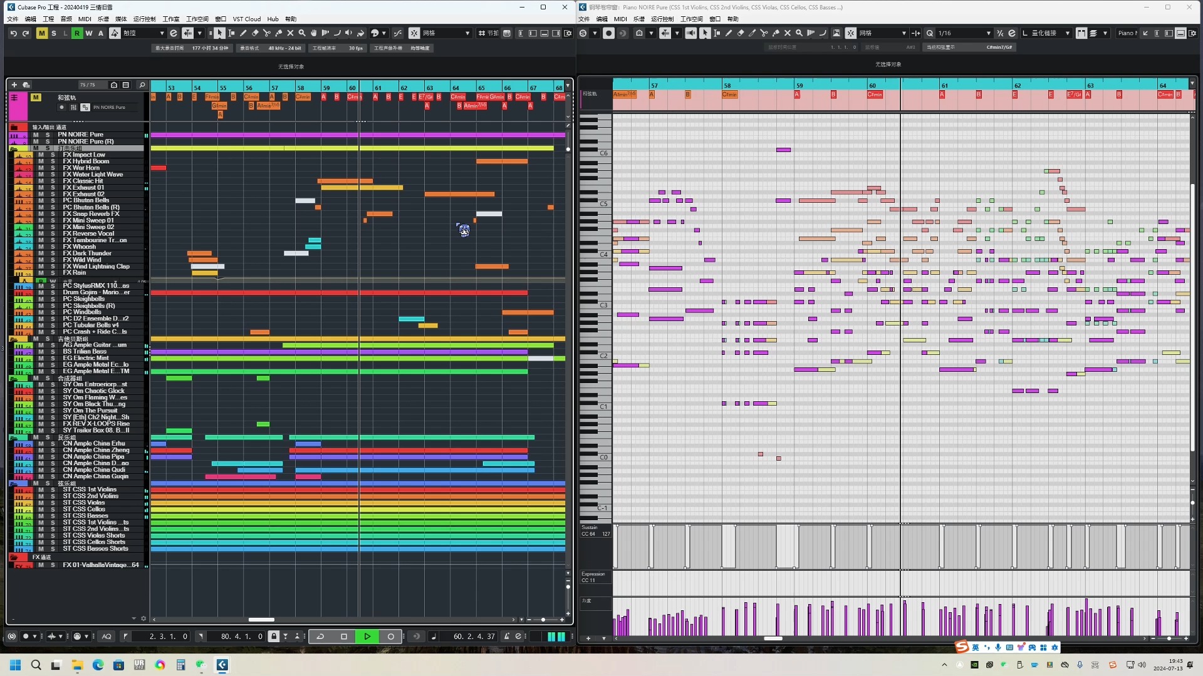Screen dimensions: 1203x676
Task: Toggle the Cycle loop button in transport
Action: click(x=320, y=637)
